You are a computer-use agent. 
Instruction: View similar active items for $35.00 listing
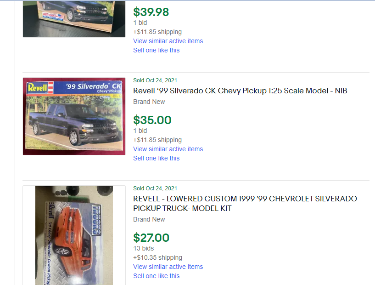click(168, 149)
